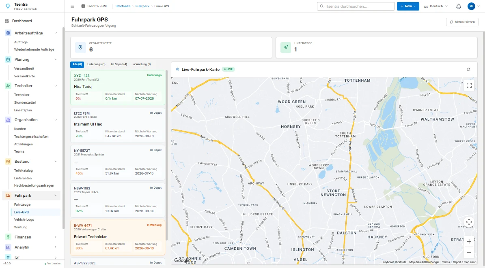Select the NSW-1193 vehicle card

pos(118,200)
